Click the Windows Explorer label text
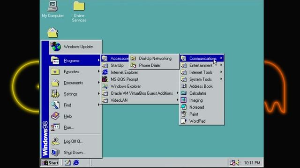The height and width of the screenshot is (168, 300). pyautogui.click(x=126, y=86)
